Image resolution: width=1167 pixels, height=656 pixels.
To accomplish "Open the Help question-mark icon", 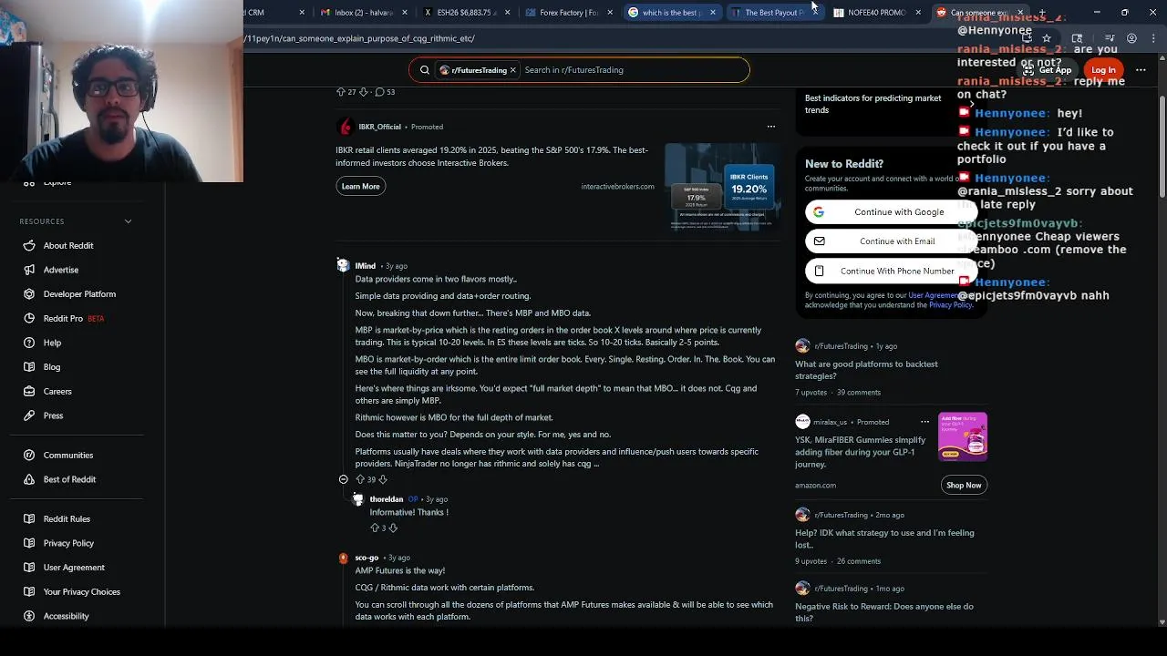I will (x=29, y=343).
